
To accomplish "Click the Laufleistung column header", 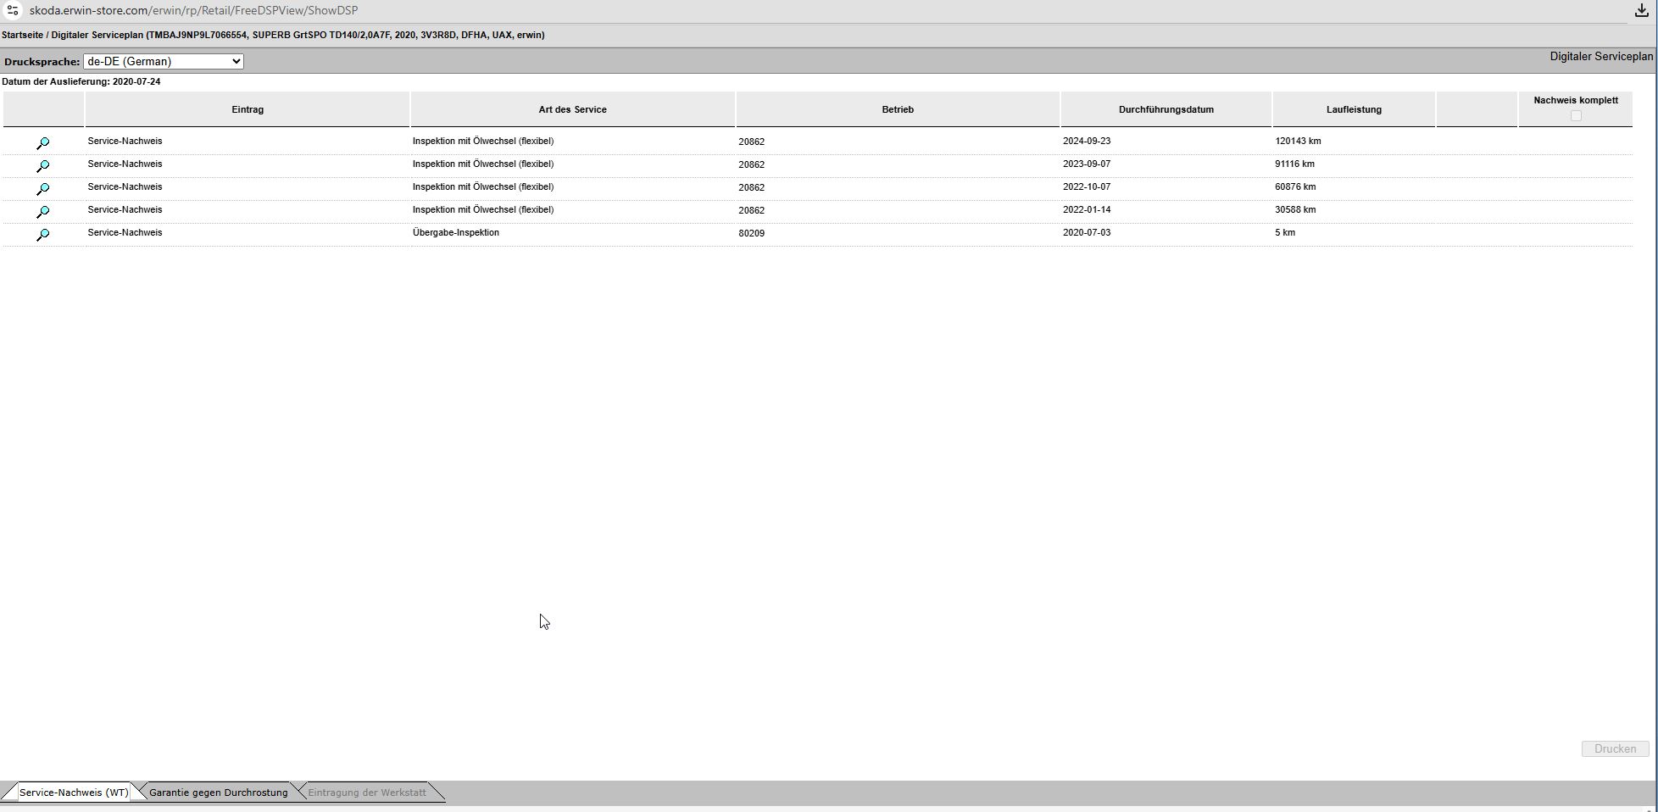I will pyautogui.click(x=1353, y=109).
